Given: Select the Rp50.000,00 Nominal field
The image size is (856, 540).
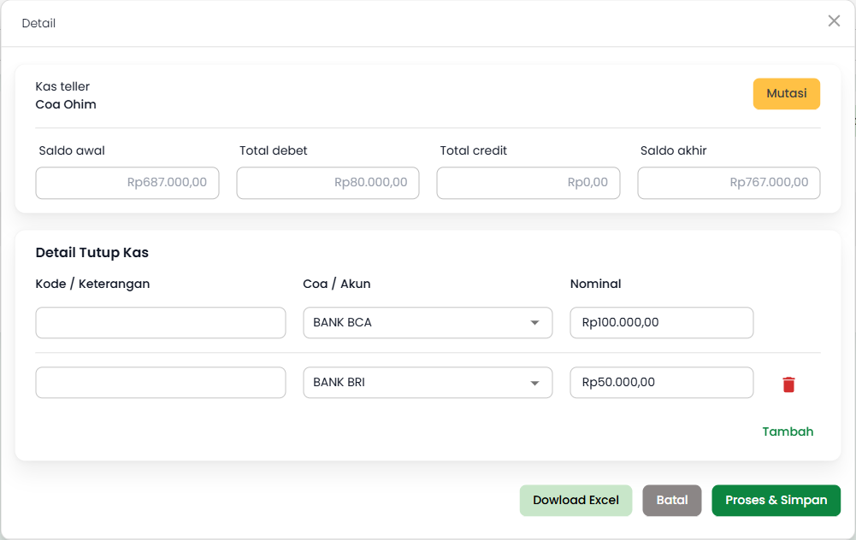Looking at the screenshot, I should point(661,383).
